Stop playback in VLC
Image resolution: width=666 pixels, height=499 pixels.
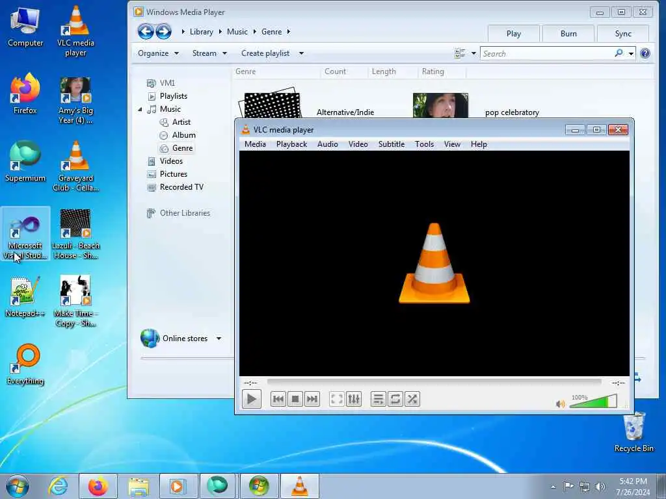pos(295,400)
